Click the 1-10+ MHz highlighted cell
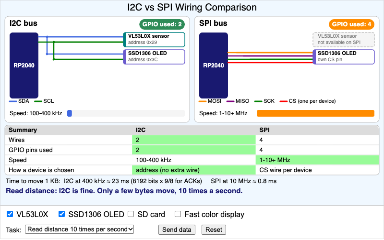 [x=317, y=160]
